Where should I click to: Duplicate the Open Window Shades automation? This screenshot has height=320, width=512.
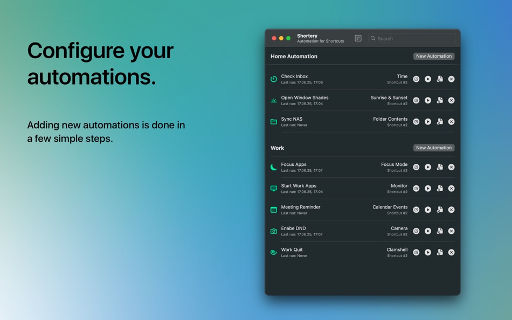[x=440, y=100]
